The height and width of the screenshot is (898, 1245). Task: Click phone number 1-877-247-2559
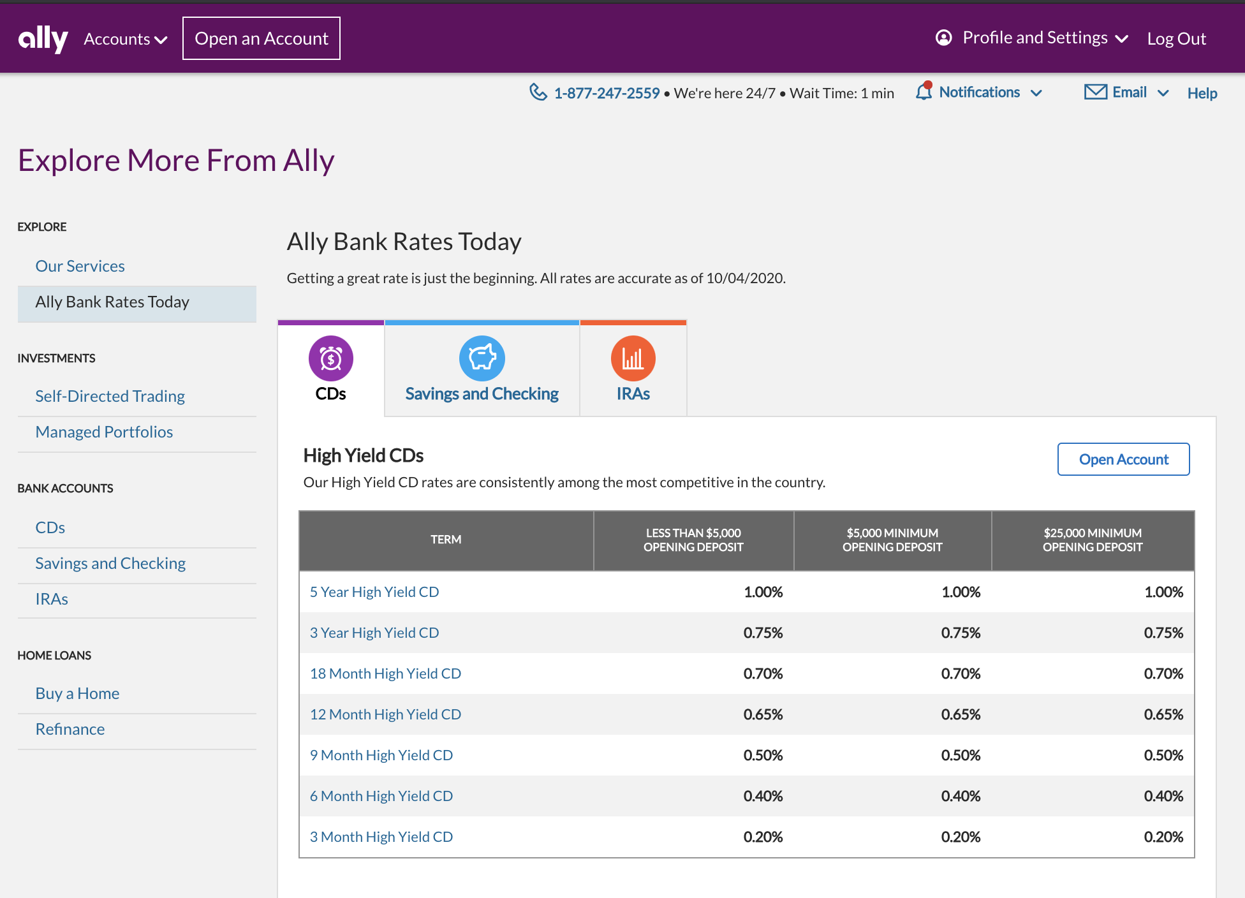(x=607, y=93)
